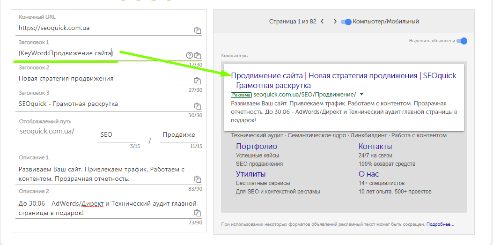The height and width of the screenshot is (245, 493).
Task: Toggle the Выделить объявлени switch
Action: 462,41
